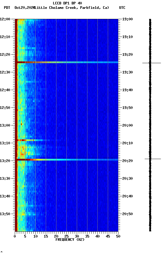
Task: Click the 12:30 PDT axis label
Action: coord(5,72)
